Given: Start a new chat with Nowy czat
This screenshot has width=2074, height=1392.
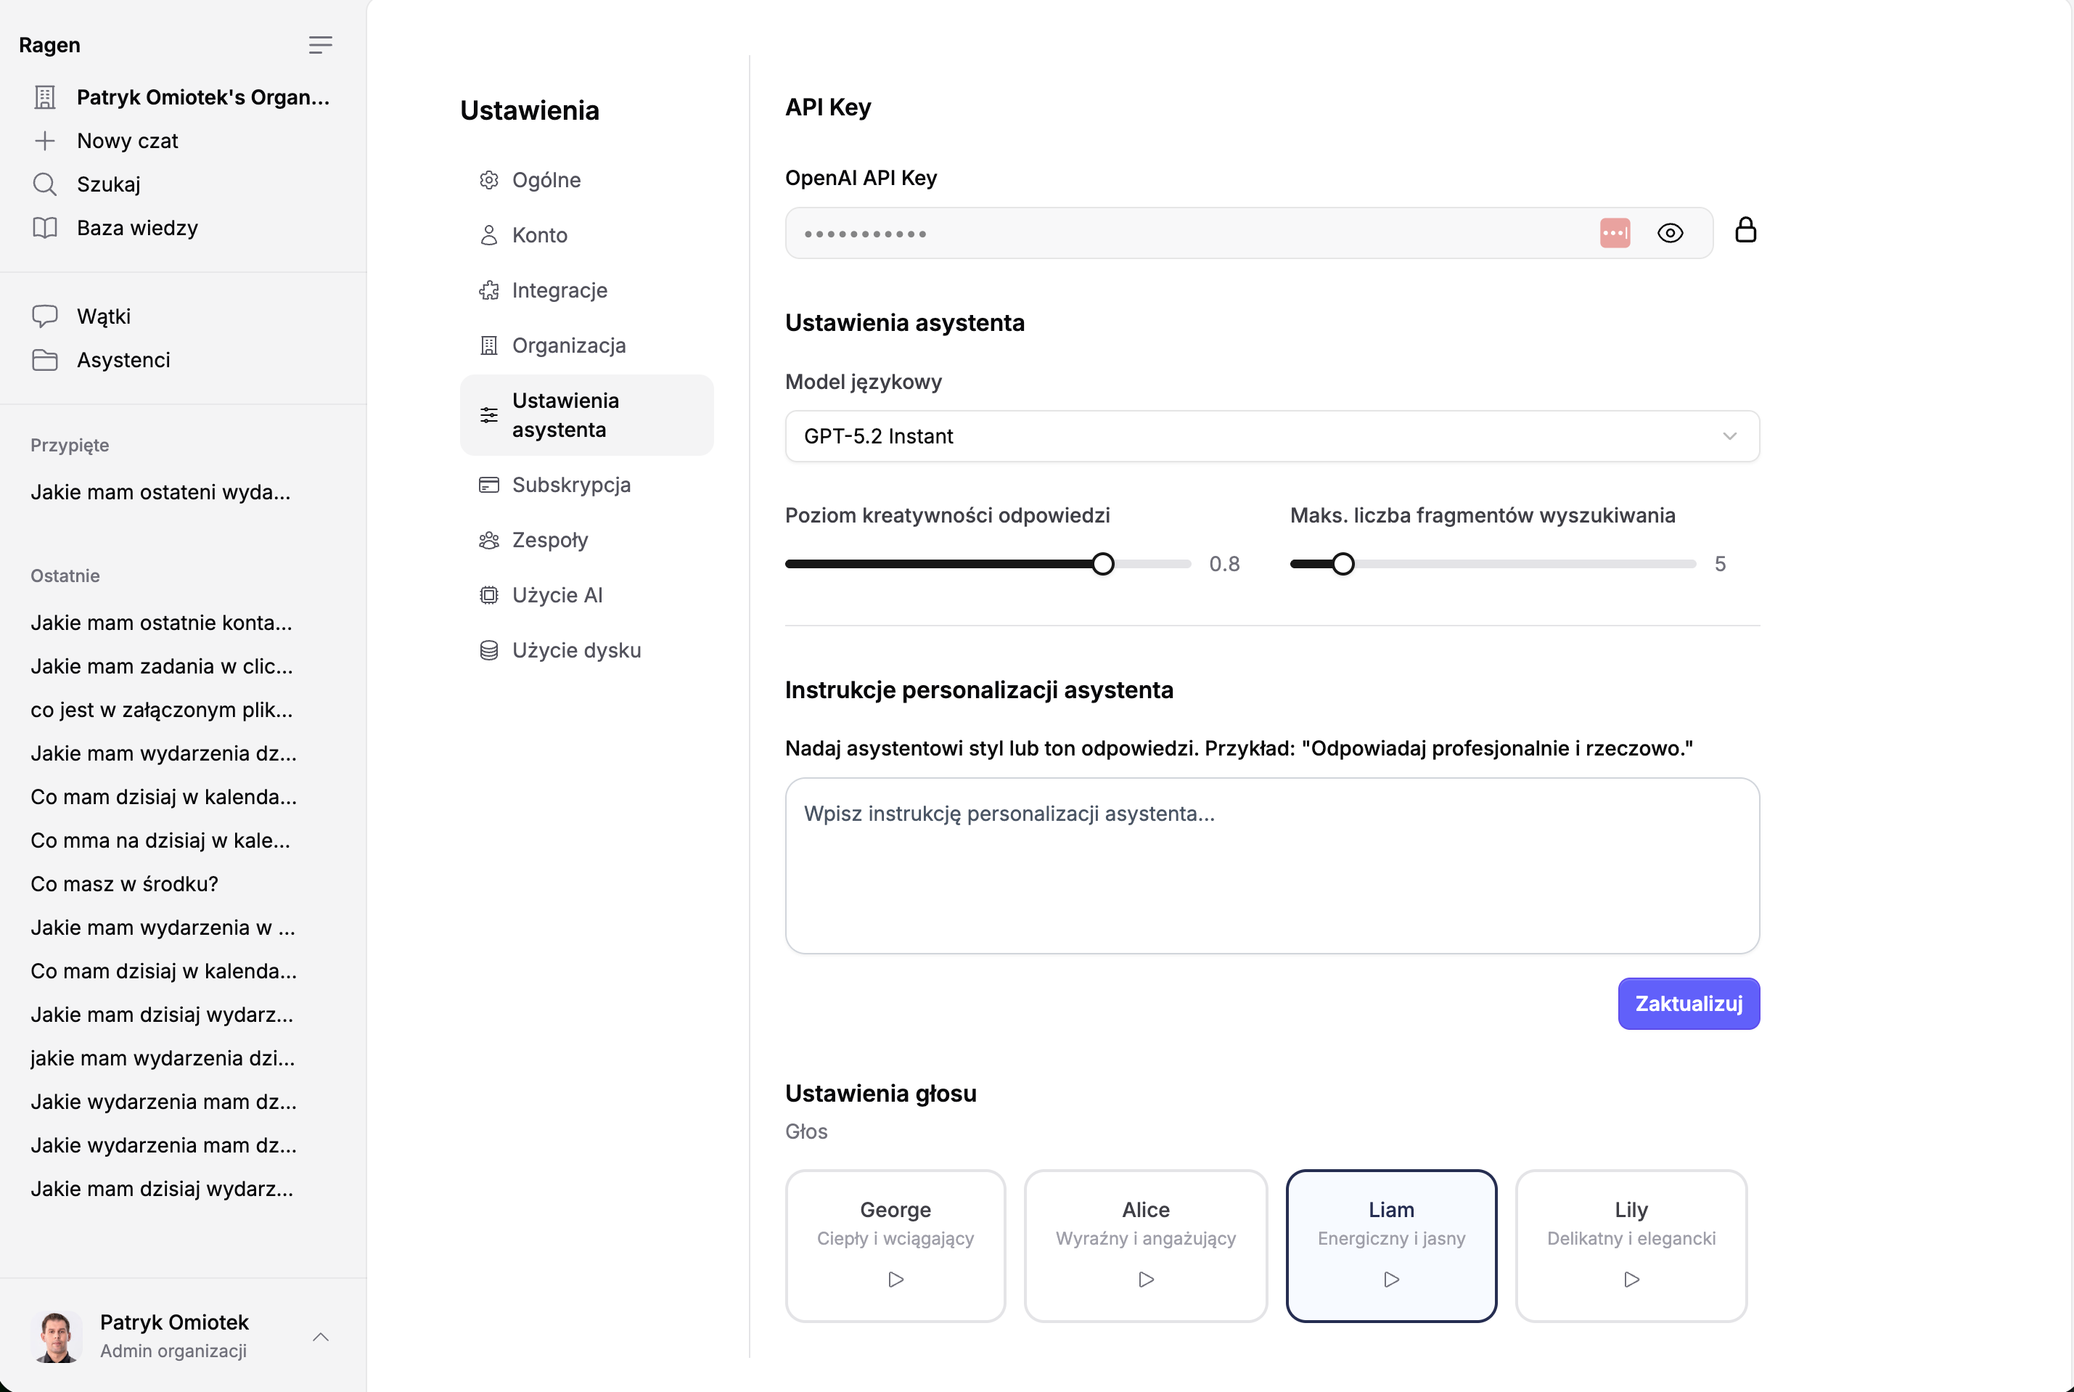Looking at the screenshot, I should (x=127, y=140).
